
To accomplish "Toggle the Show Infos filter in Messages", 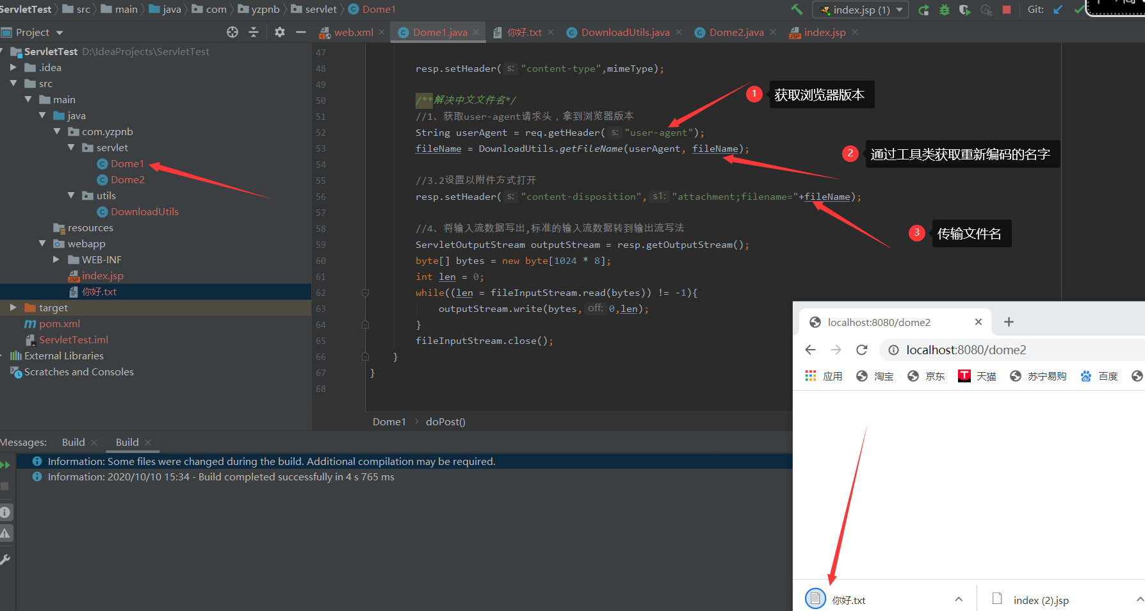I will pos(5,512).
